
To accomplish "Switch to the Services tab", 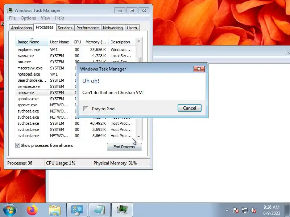I will (65, 28).
